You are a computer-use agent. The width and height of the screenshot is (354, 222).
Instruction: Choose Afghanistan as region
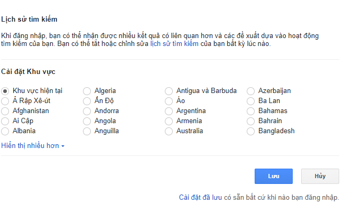(x=5, y=111)
